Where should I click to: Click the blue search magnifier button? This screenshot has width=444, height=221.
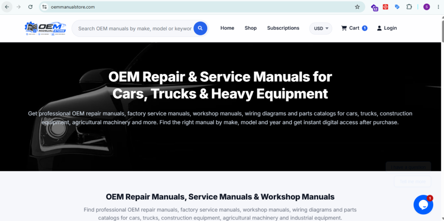coord(200,28)
